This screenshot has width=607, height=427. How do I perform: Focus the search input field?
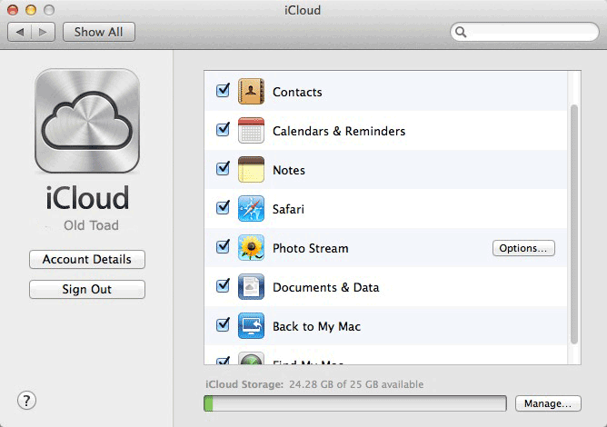(524, 32)
